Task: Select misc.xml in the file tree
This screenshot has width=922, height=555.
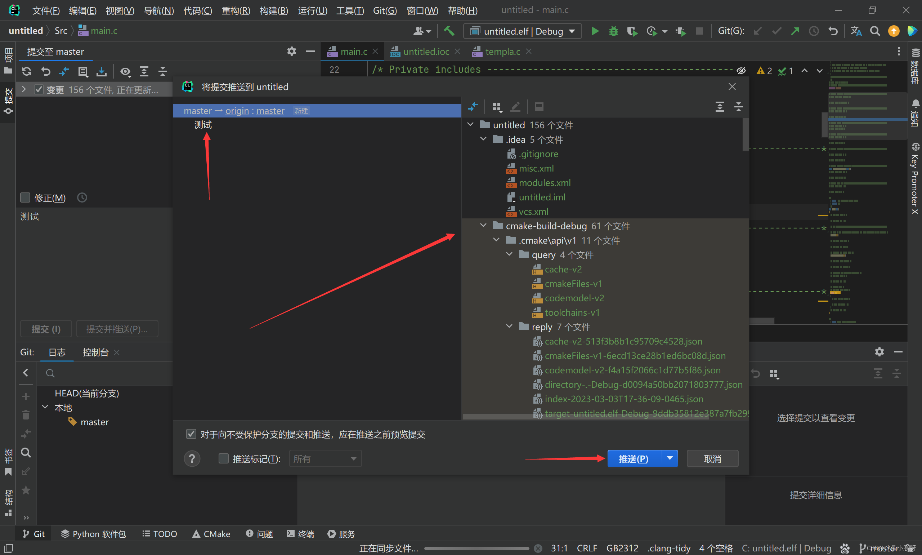Action: [536, 168]
